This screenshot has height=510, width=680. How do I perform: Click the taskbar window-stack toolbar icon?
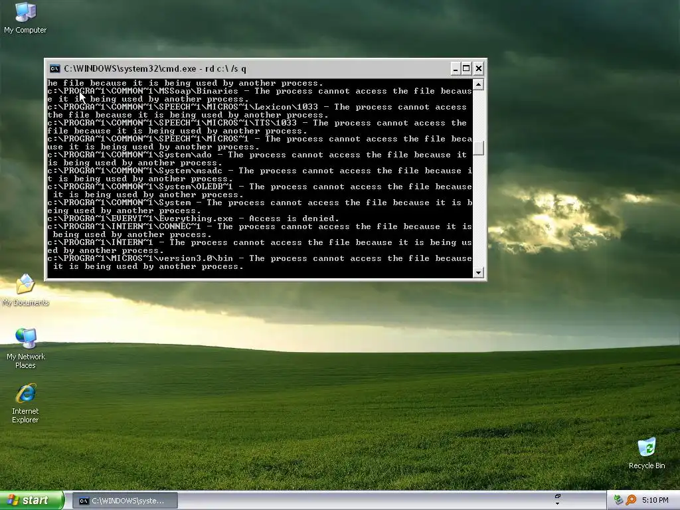click(x=558, y=496)
